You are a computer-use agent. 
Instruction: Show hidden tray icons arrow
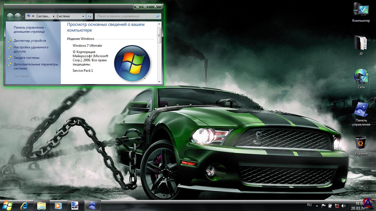click(x=317, y=206)
